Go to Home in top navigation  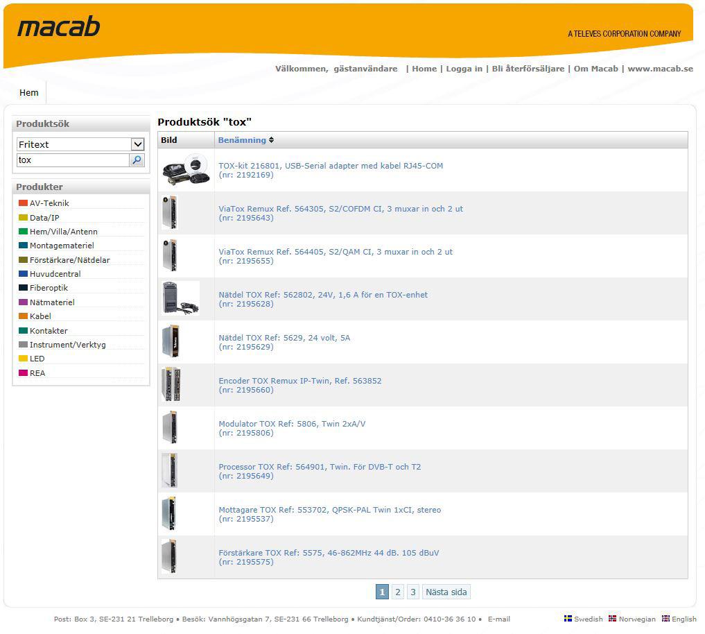pos(424,69)
